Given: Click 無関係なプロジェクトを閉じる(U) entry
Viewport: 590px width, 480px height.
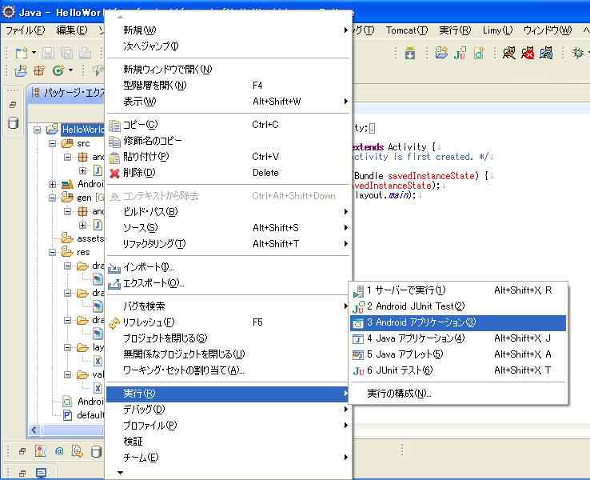Looking at the screenshot, I should tap(229, 354).
